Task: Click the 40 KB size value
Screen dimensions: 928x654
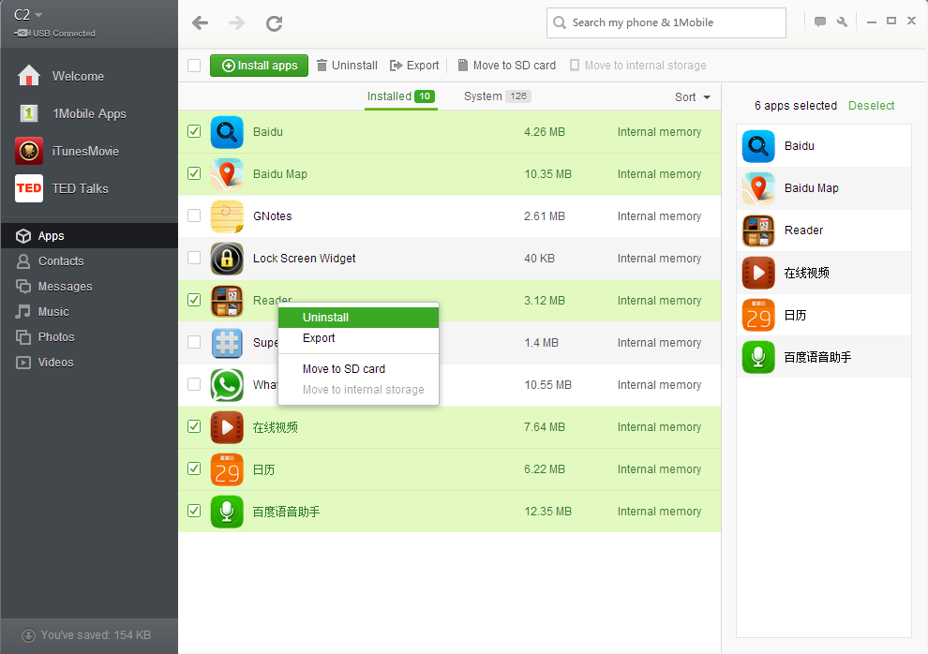Action: click(x=539, y=259)
